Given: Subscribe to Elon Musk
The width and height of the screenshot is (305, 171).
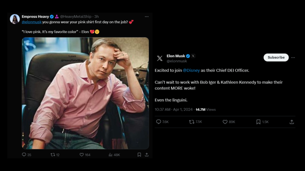Looking at the screenshot, I should (276, 57).
